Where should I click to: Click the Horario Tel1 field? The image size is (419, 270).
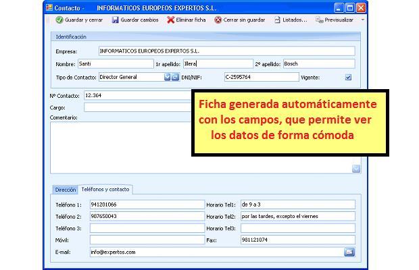tap(298, 205)
